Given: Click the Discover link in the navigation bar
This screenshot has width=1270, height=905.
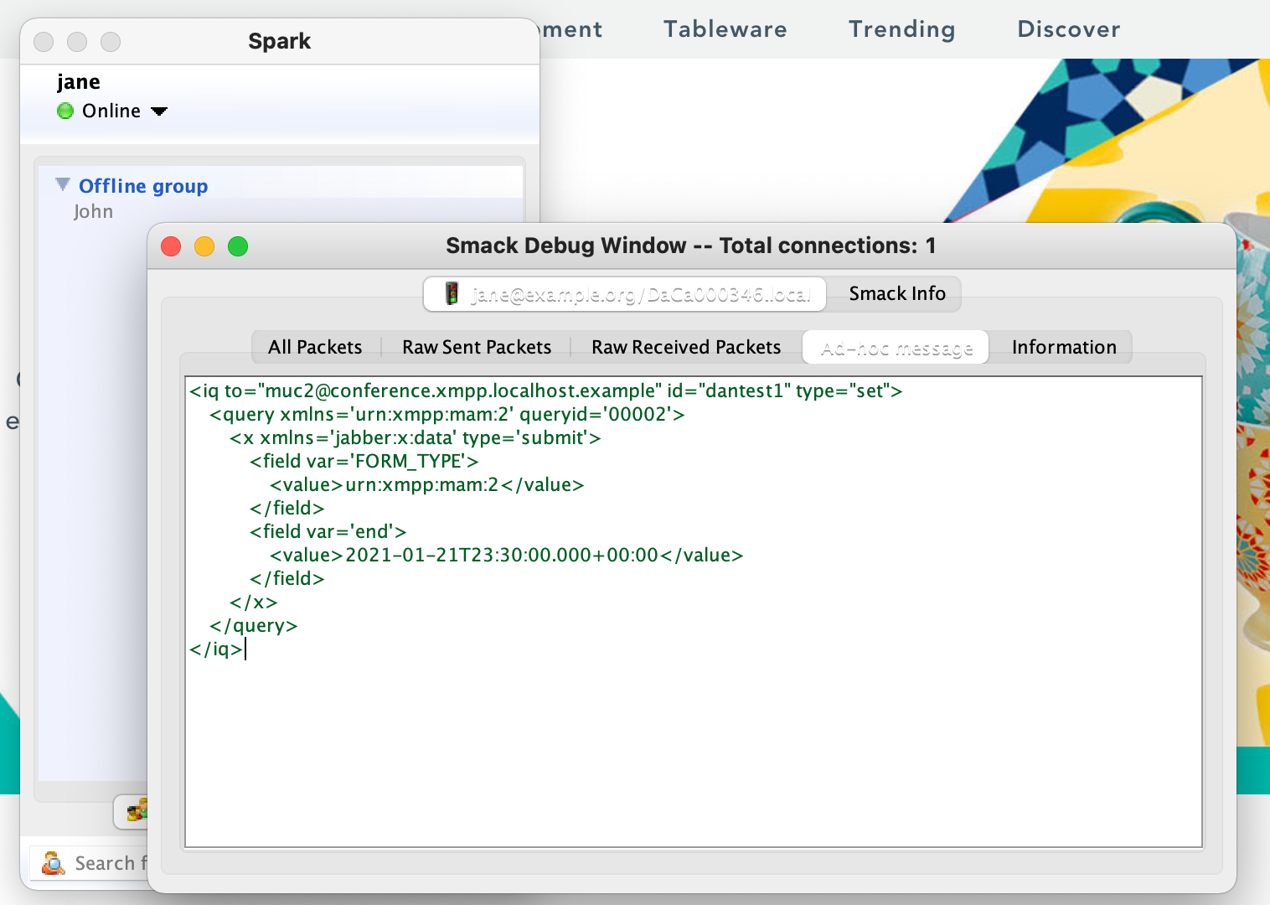Looking at the screenshot, I should click(1068, 29).
